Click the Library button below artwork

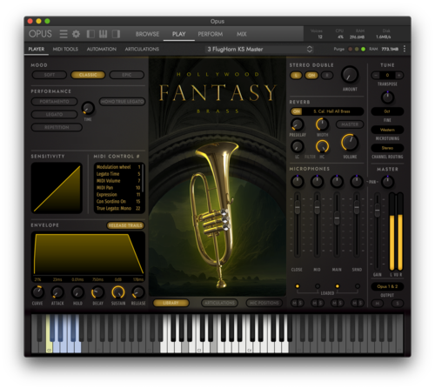click(171, 303)
